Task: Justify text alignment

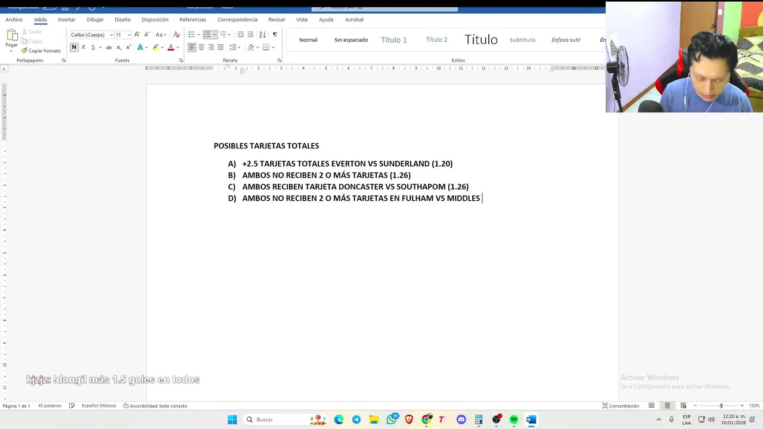Action: point(221,47)
